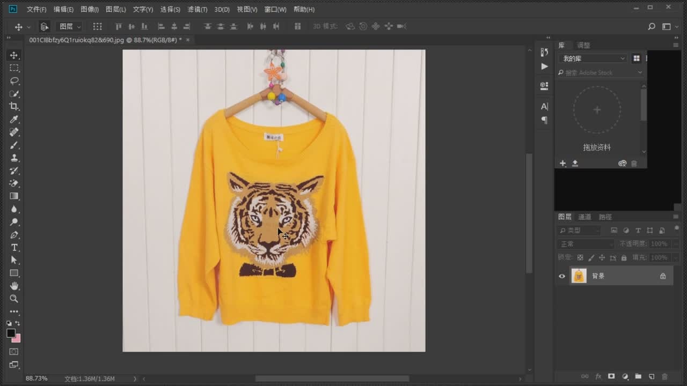Screen dimensions: 687x386
Task: Open the 图层 auto-select dropdown
Action: pos(70,26)
